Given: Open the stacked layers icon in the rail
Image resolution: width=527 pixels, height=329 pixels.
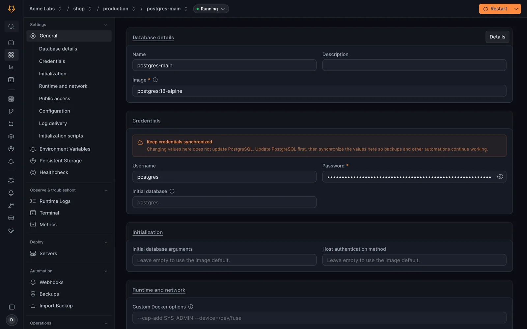Looking at the screenshot, I should pos(11,137).
